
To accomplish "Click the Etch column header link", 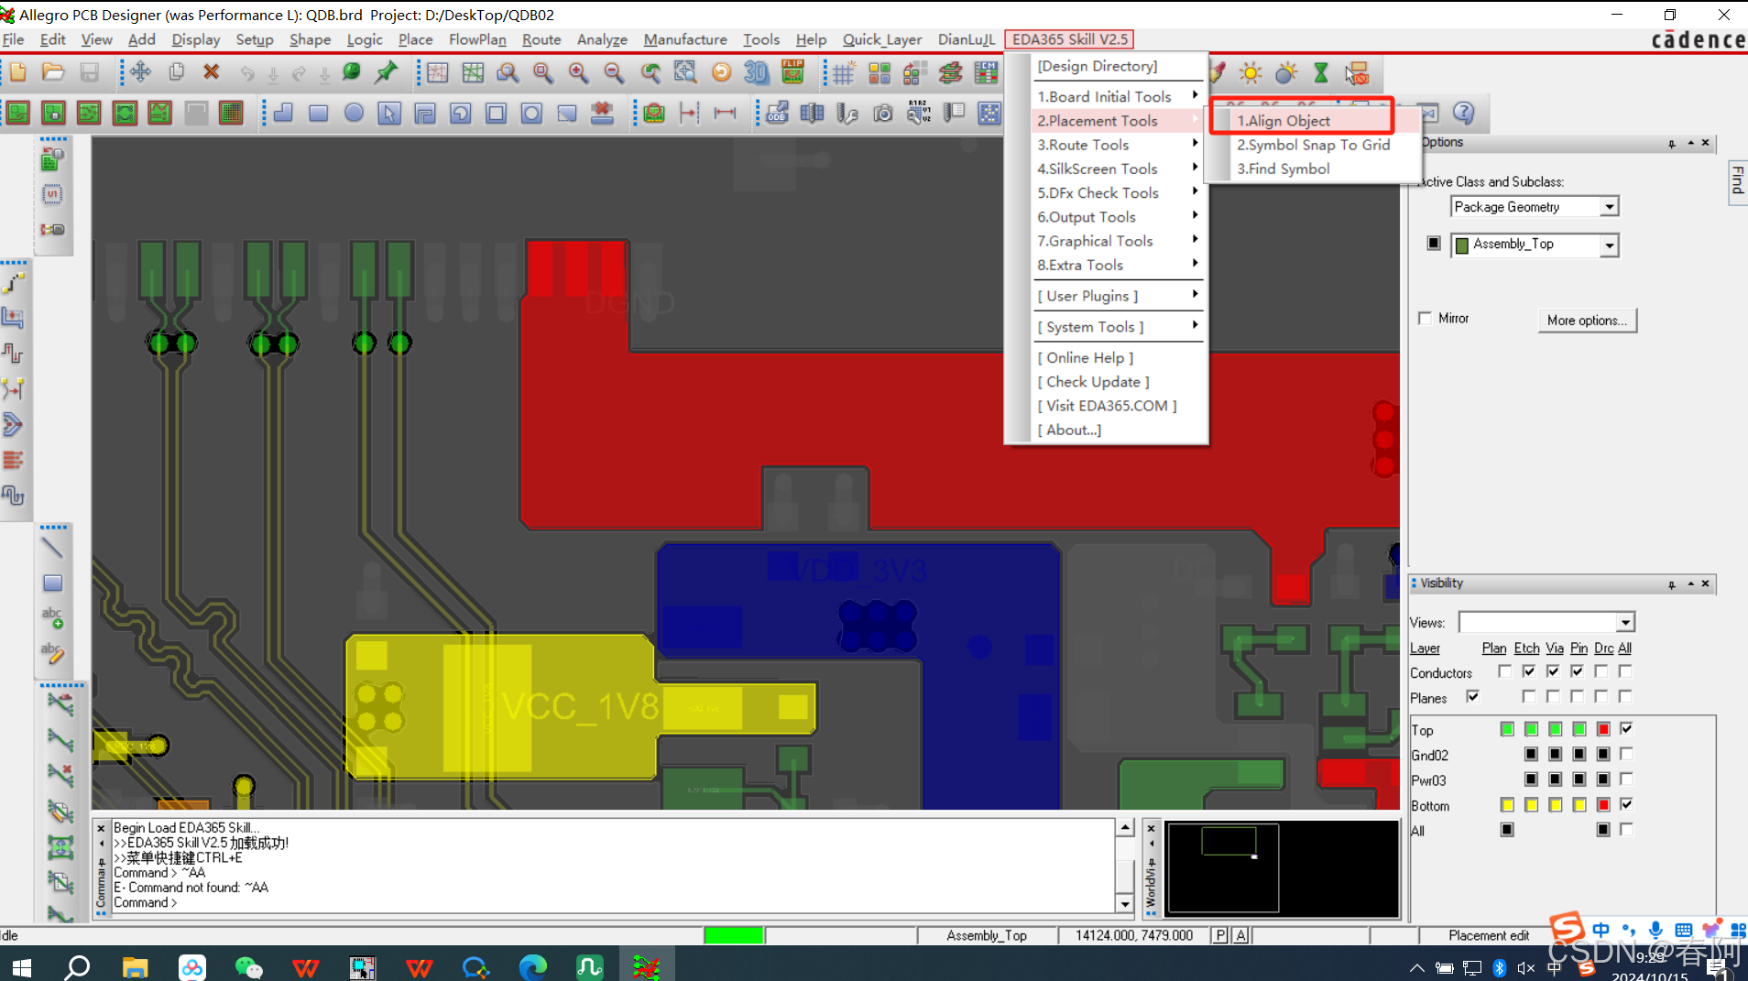I will pyautogui.click(x=1526, y=649).
